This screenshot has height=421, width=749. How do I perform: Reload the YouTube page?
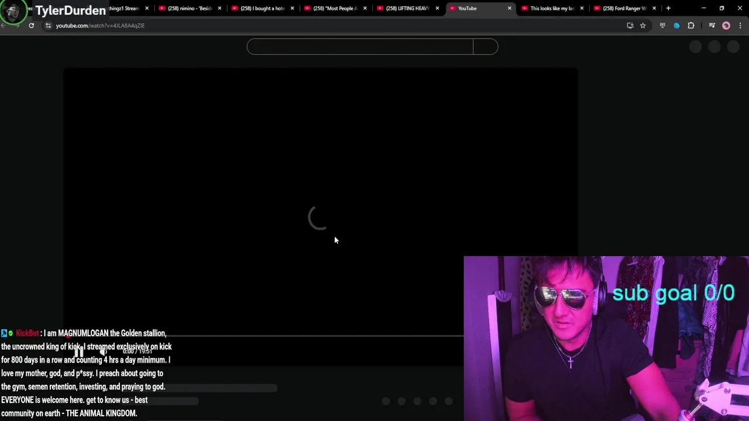[x=31, y=26]
